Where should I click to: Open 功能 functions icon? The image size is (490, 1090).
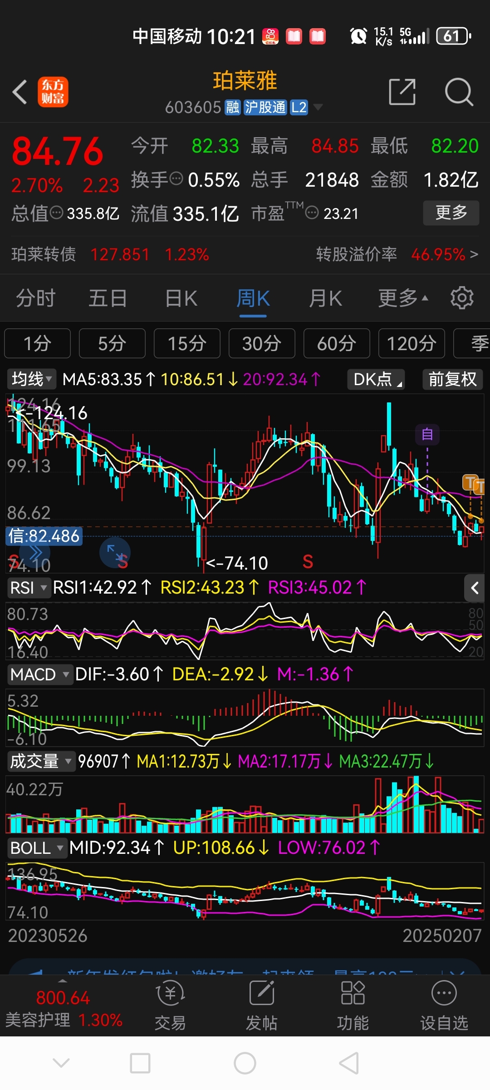click(x=353, y=1005)
